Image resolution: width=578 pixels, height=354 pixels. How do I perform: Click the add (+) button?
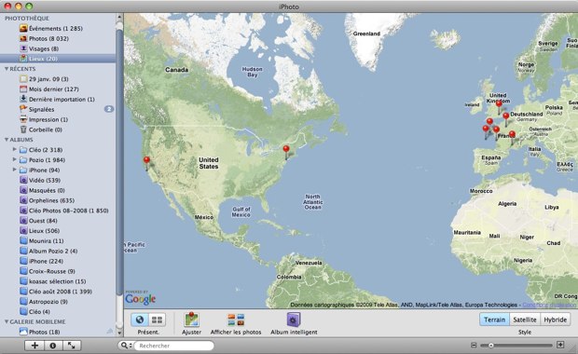[34, 346]
